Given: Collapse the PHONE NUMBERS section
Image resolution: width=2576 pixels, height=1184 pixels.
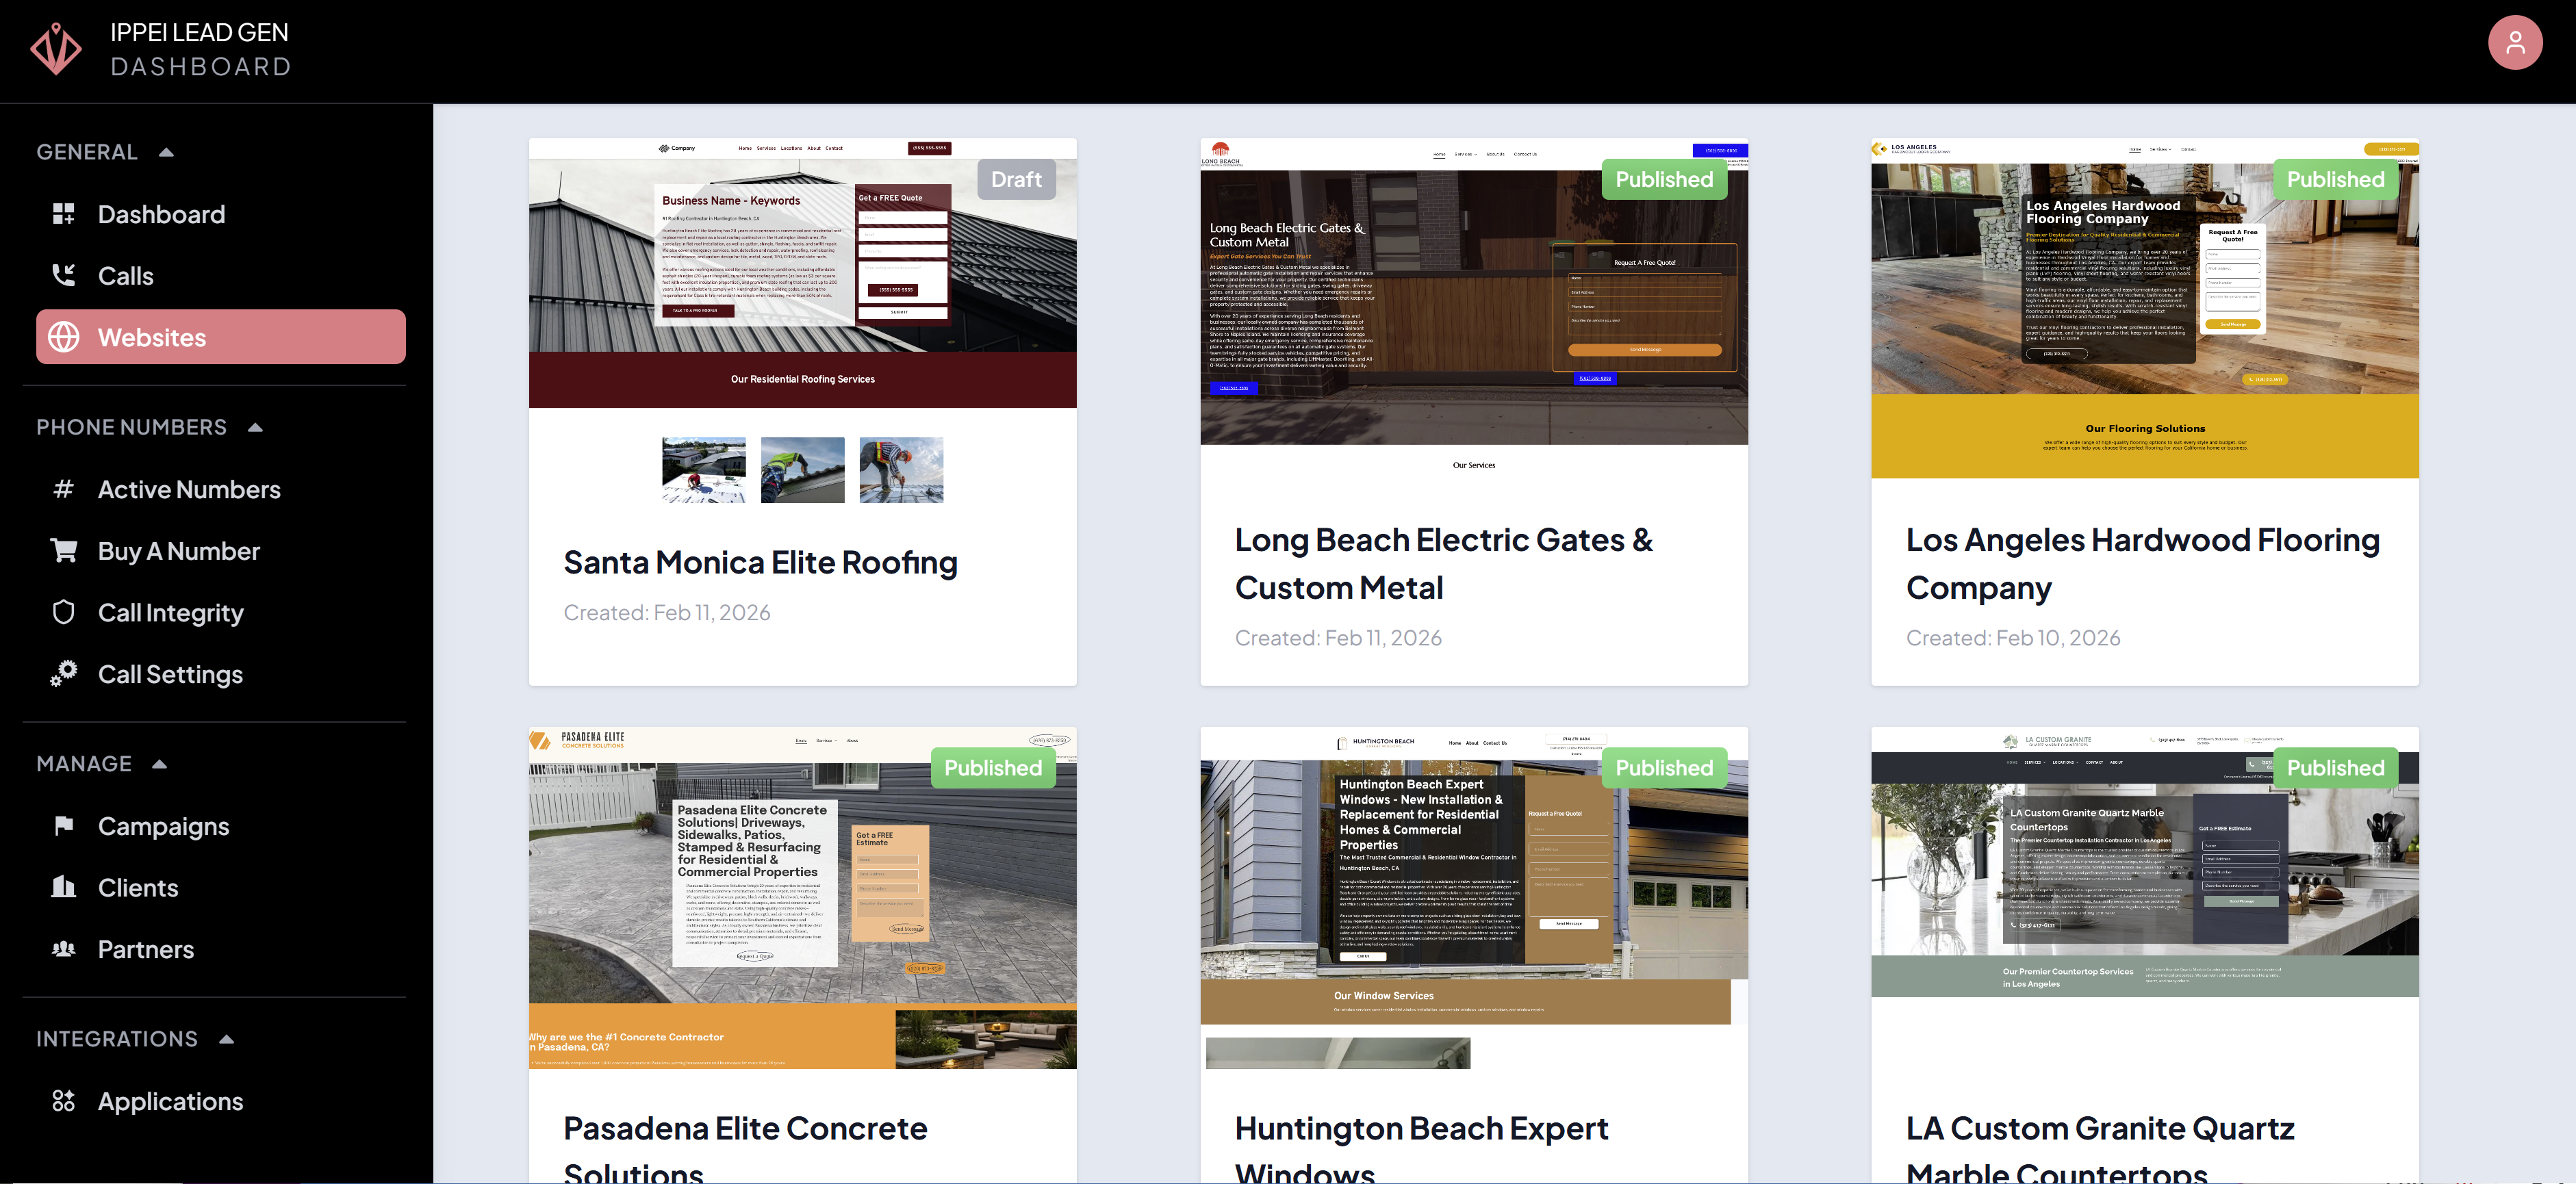Looking at the screenshot, I should tap(255, 427).
